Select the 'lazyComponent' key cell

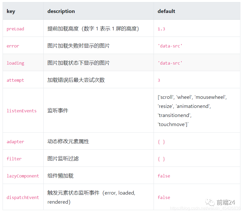tap(23, 176)
